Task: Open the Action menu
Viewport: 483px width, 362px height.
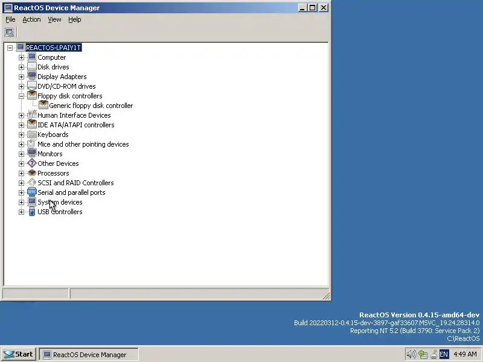Action: (x=31, y=19)
